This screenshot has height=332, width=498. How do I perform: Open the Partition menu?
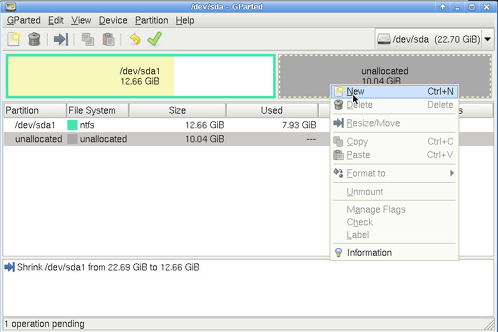(151, 20)
